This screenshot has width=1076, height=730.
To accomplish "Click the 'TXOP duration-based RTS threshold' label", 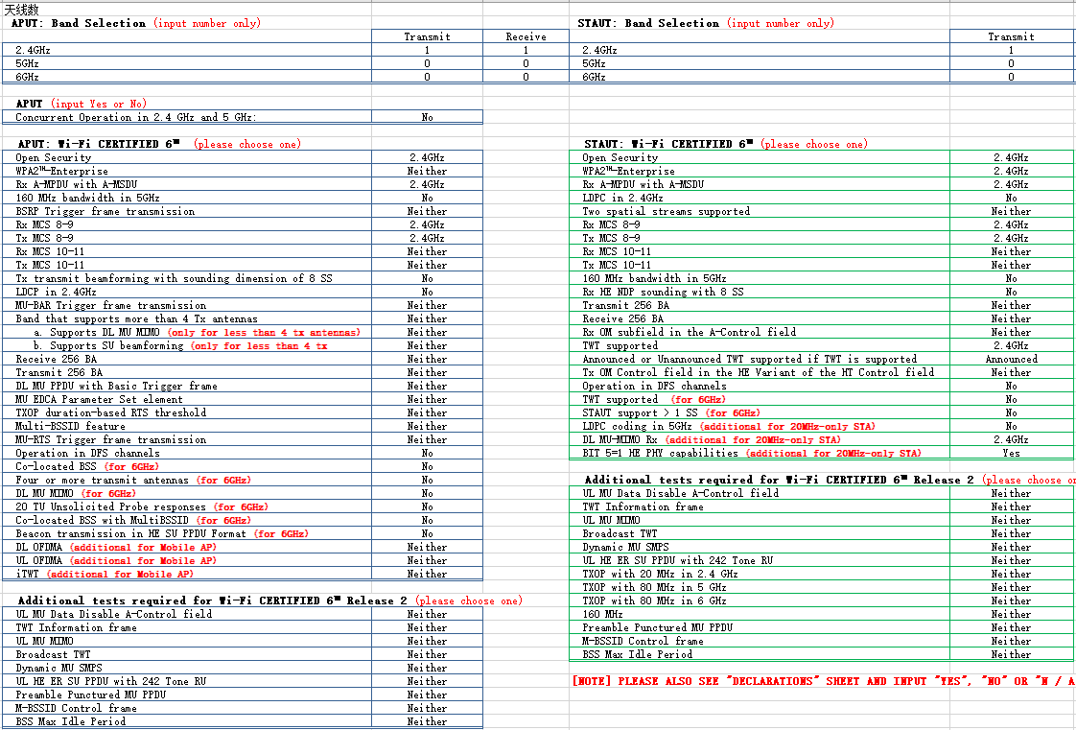I will click(x=110, y=413).
